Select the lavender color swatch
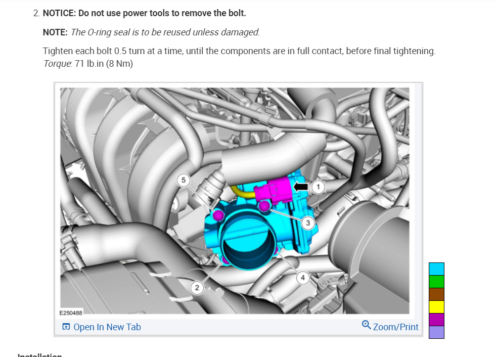Viewport: 496px width, 357px height. pos(436,332)
